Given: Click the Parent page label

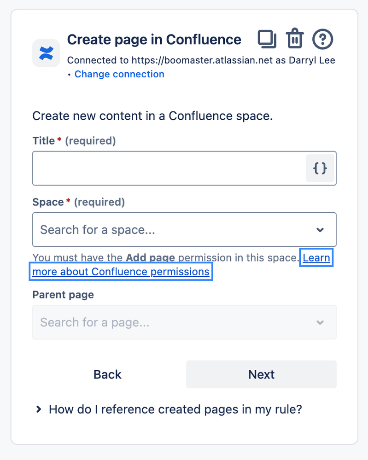Looking at the screenshot, I should tap(63, 295).
